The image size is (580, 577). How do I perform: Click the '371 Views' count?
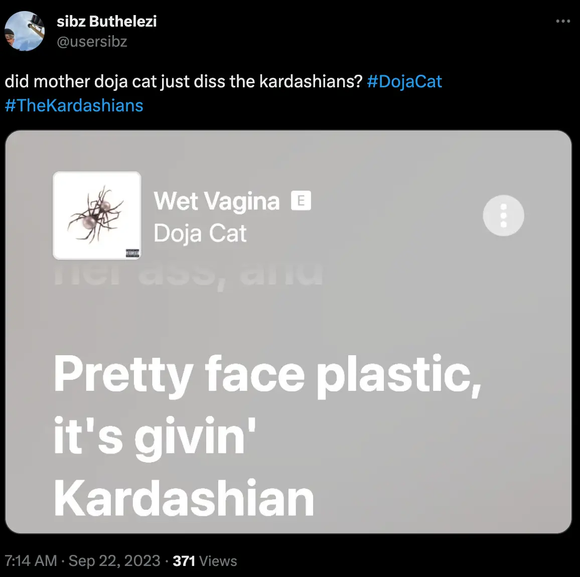coord(204,560)
